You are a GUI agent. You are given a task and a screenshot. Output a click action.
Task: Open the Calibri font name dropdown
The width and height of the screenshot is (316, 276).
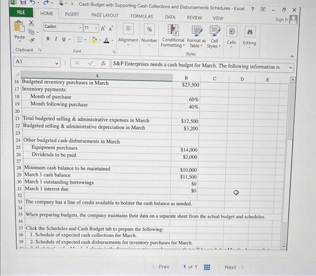[x=80, y=27]
